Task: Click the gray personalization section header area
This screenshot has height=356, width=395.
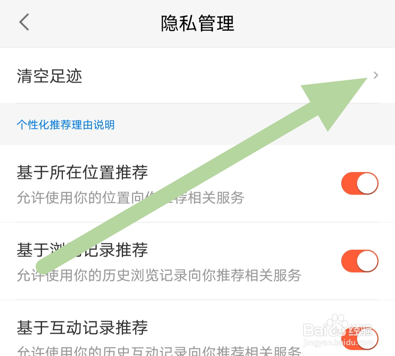Action: click(x=197, y=124)
